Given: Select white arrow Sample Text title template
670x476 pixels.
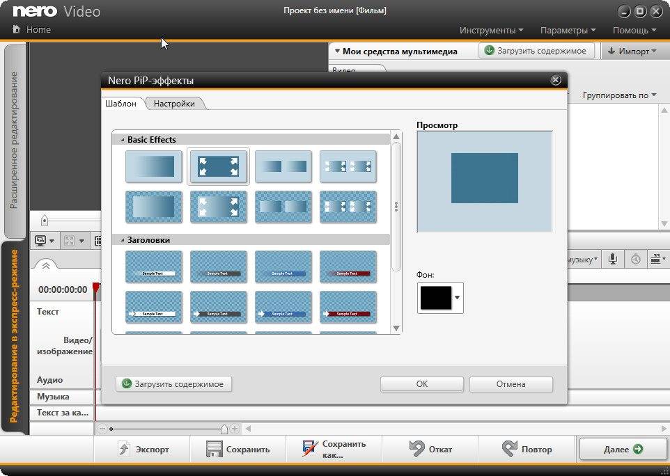Looking at the screenshot, I should coord(154,308).
